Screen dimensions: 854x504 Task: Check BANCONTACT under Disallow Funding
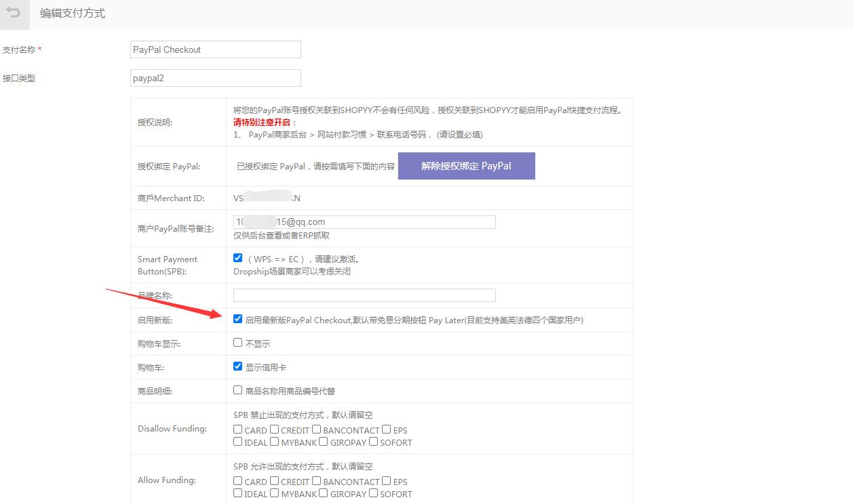pos(316,429)
